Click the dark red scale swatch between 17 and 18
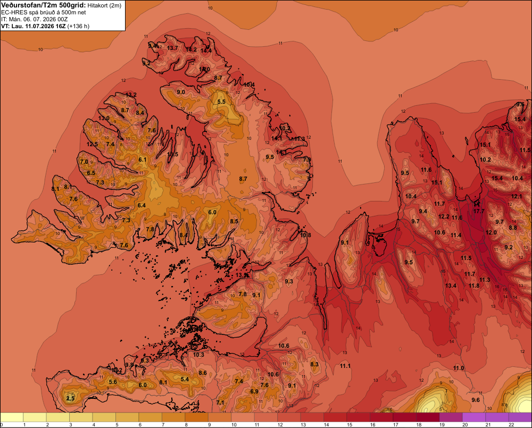 404,417
